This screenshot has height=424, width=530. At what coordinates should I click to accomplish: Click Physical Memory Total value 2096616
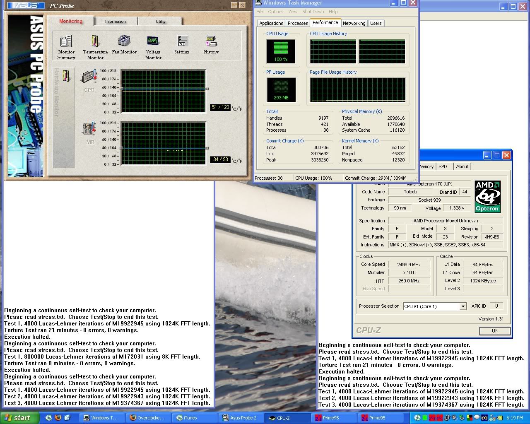pyautogui.click(x=396, y=118)
